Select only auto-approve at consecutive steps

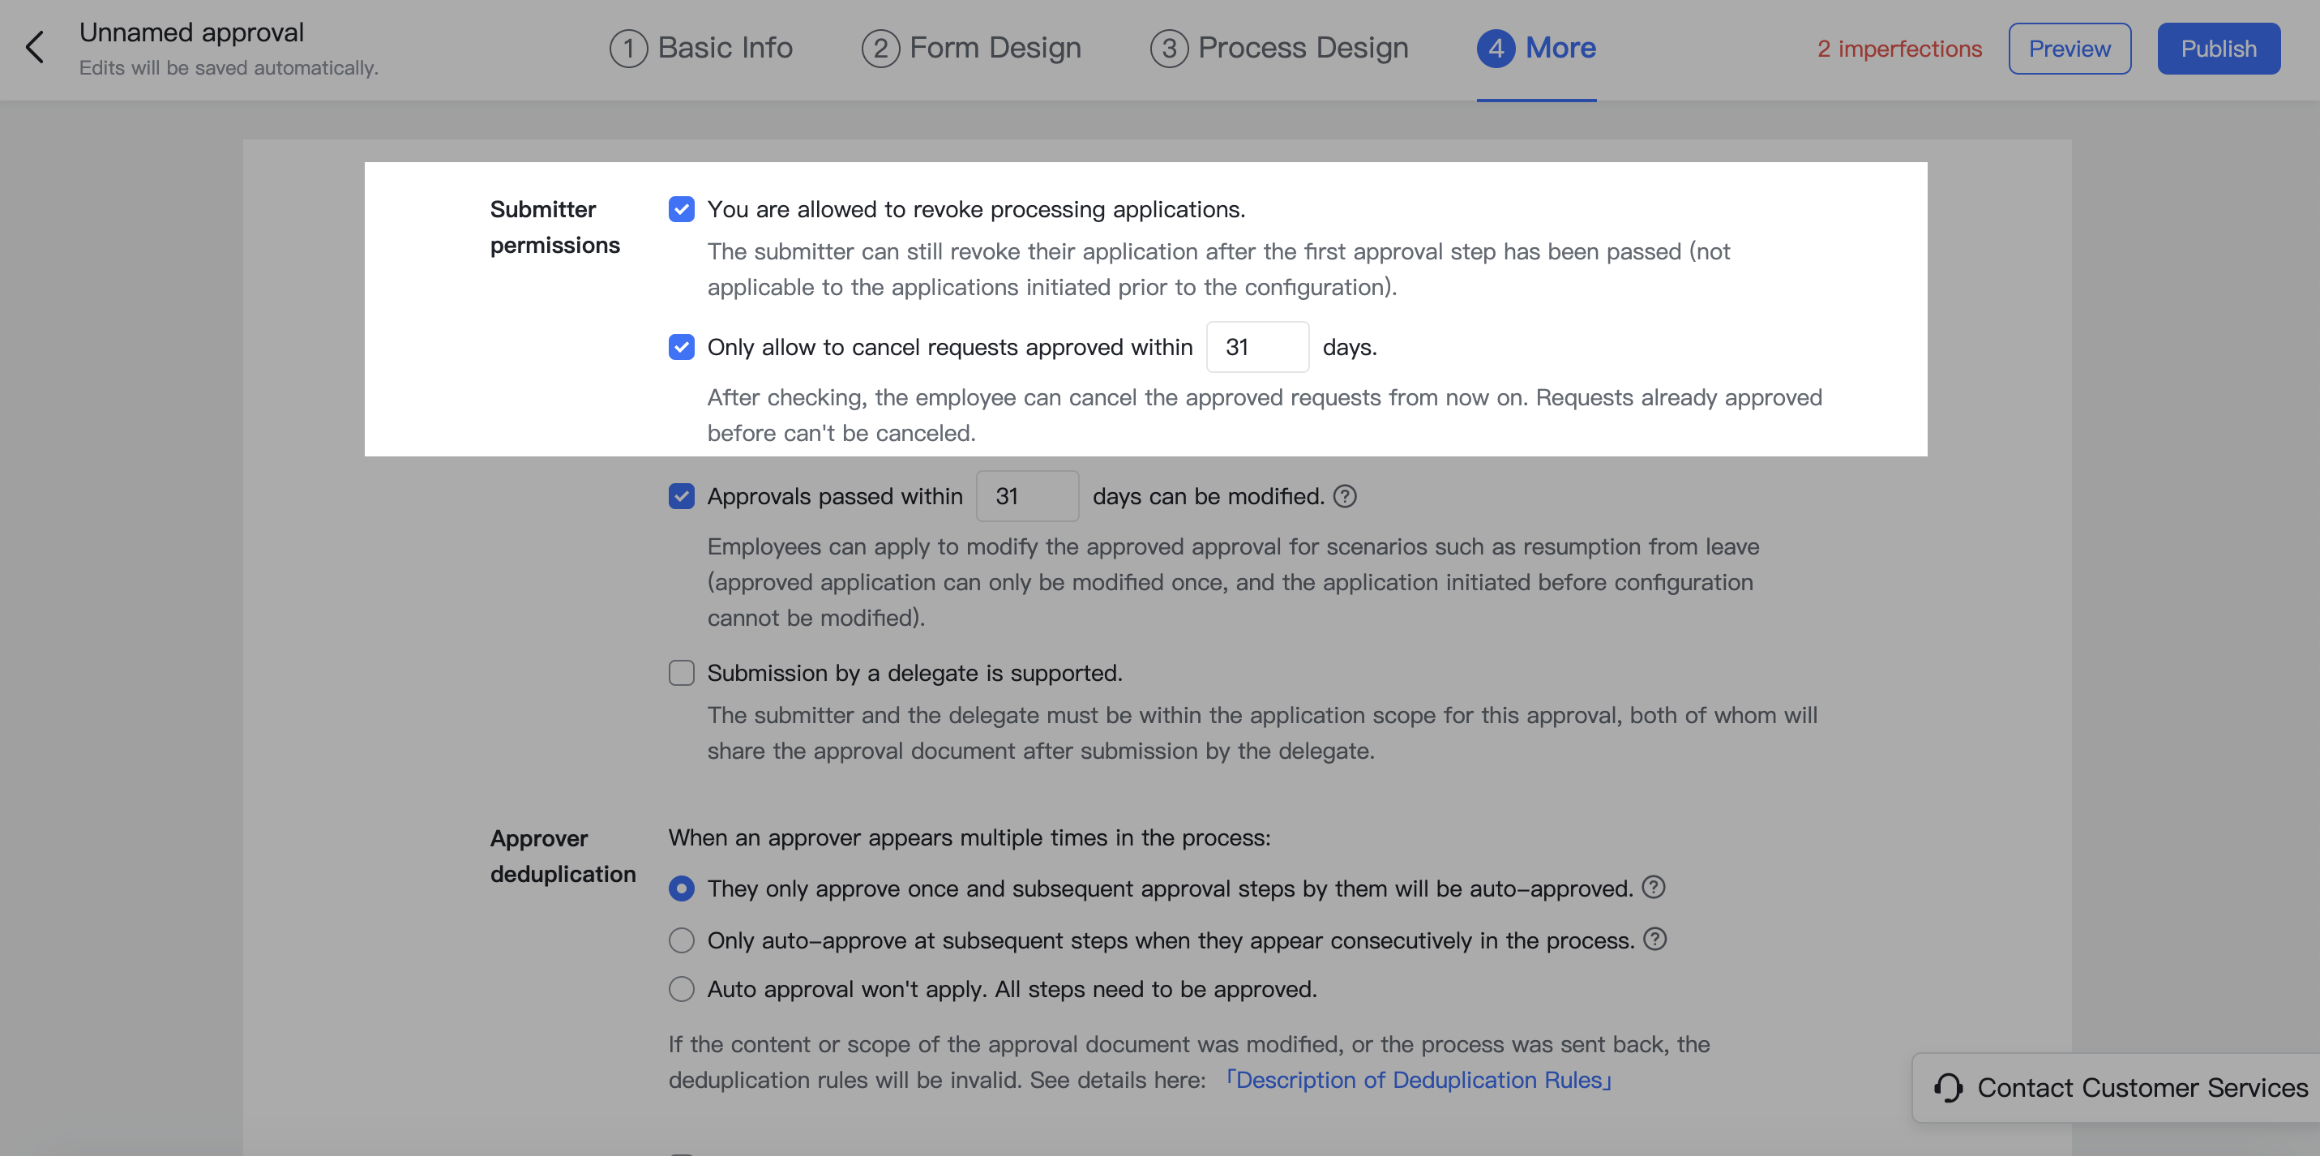coord(681,940)
